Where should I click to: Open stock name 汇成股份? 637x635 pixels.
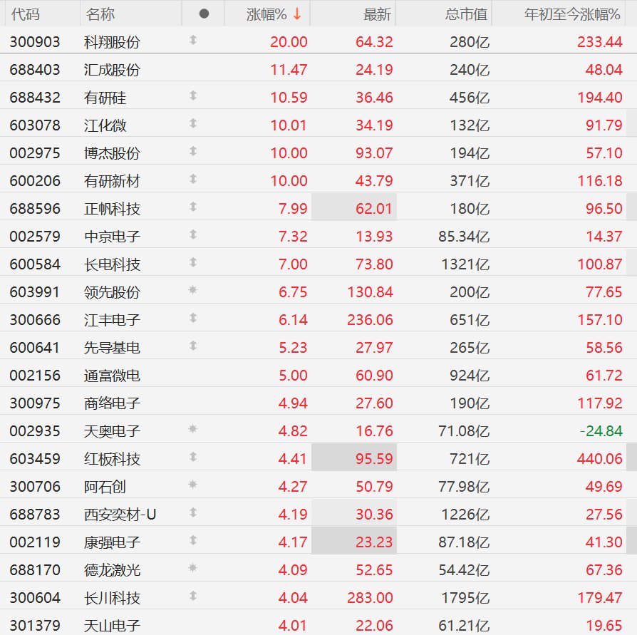coord(112,70)
